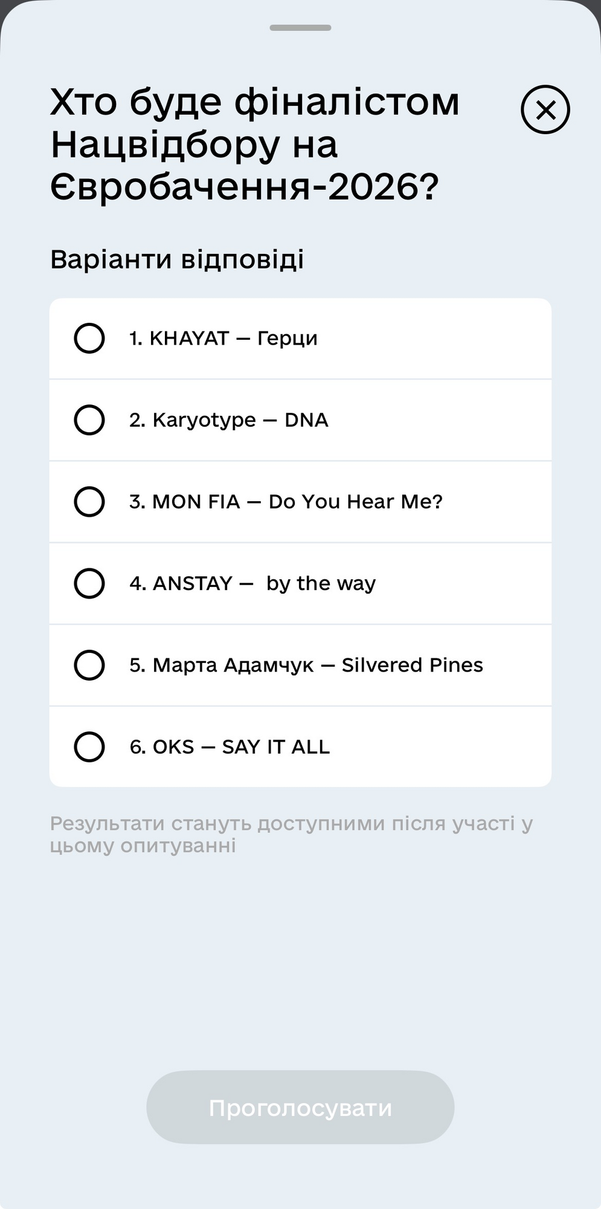The width and height of the screenshot is (601, 1209).
Task: Mark the Марта Адамчук radio button
Action: [89, 665]
